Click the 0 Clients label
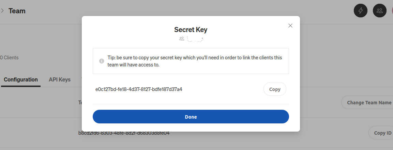The height and width of the screenshot is (150, 393). pyautogui.click(x=9, y=58)
